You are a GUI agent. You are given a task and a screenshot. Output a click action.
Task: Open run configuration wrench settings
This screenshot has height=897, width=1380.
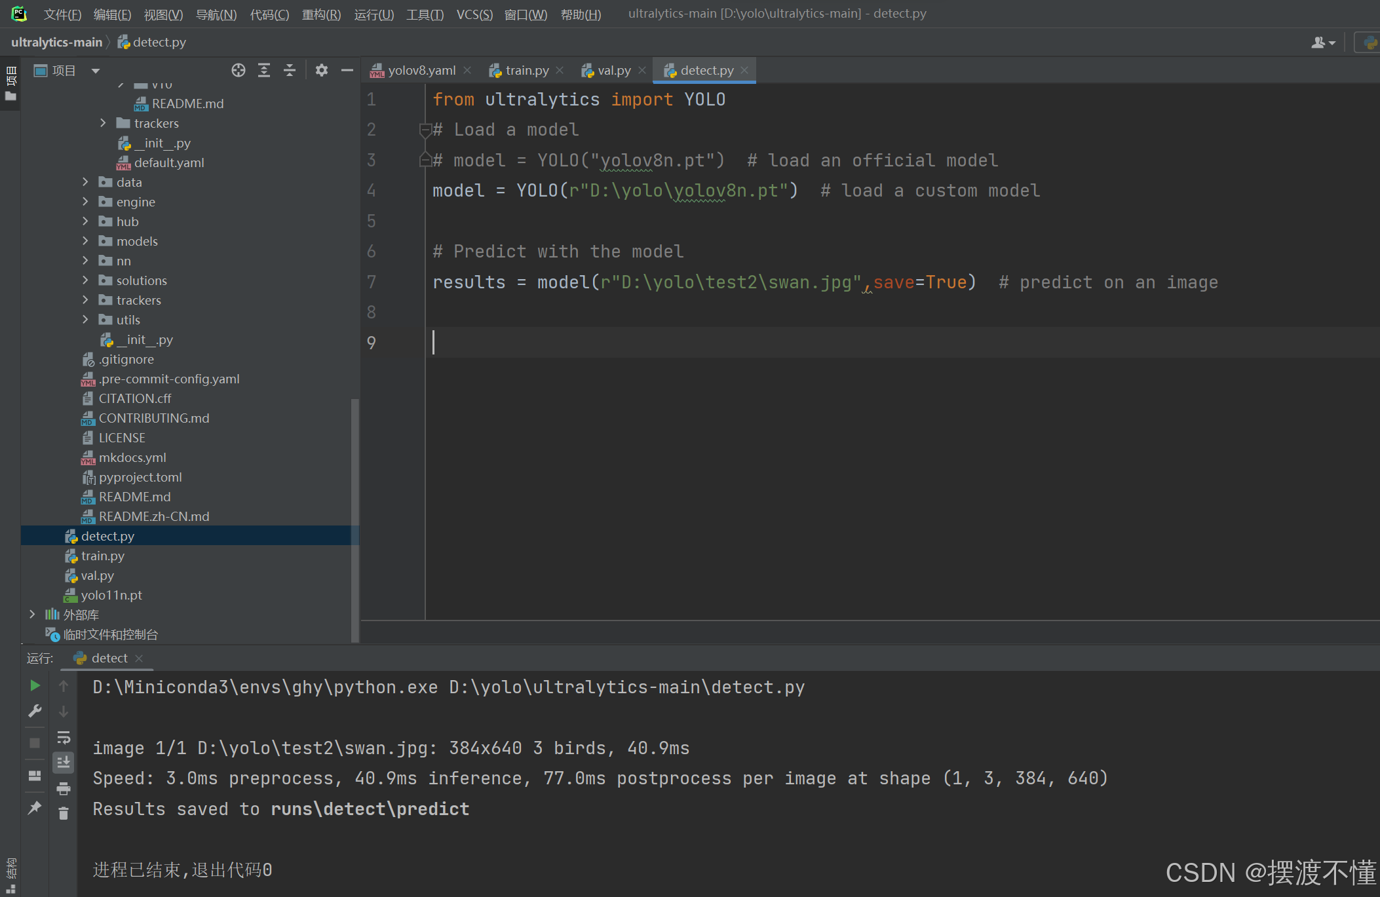[x=35, y=712]
